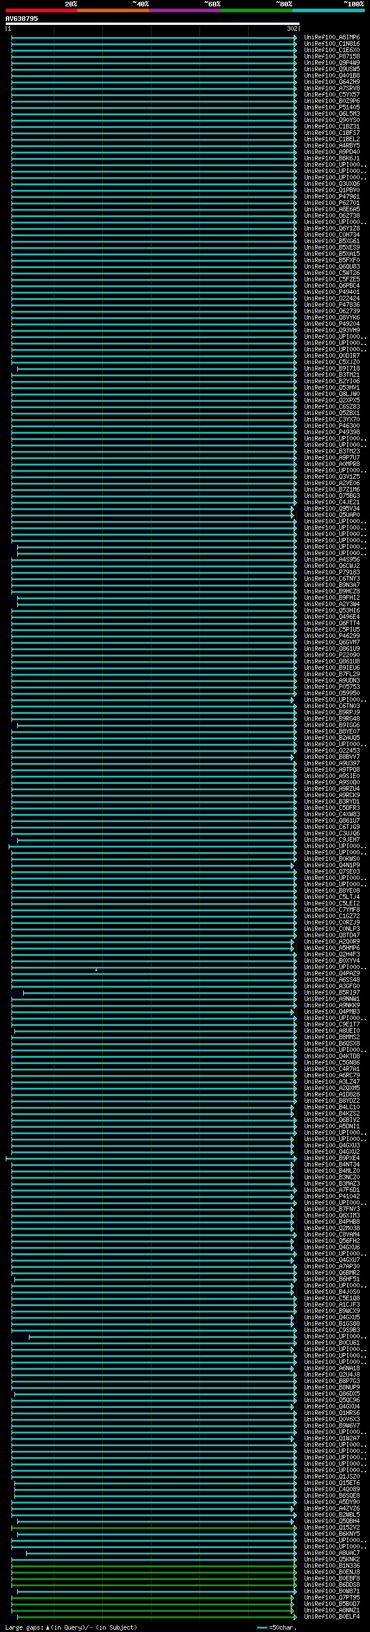Select label UniRef100_C9E1T7
Viewport: 370px width, 1632px height.
click(332, 1025)
